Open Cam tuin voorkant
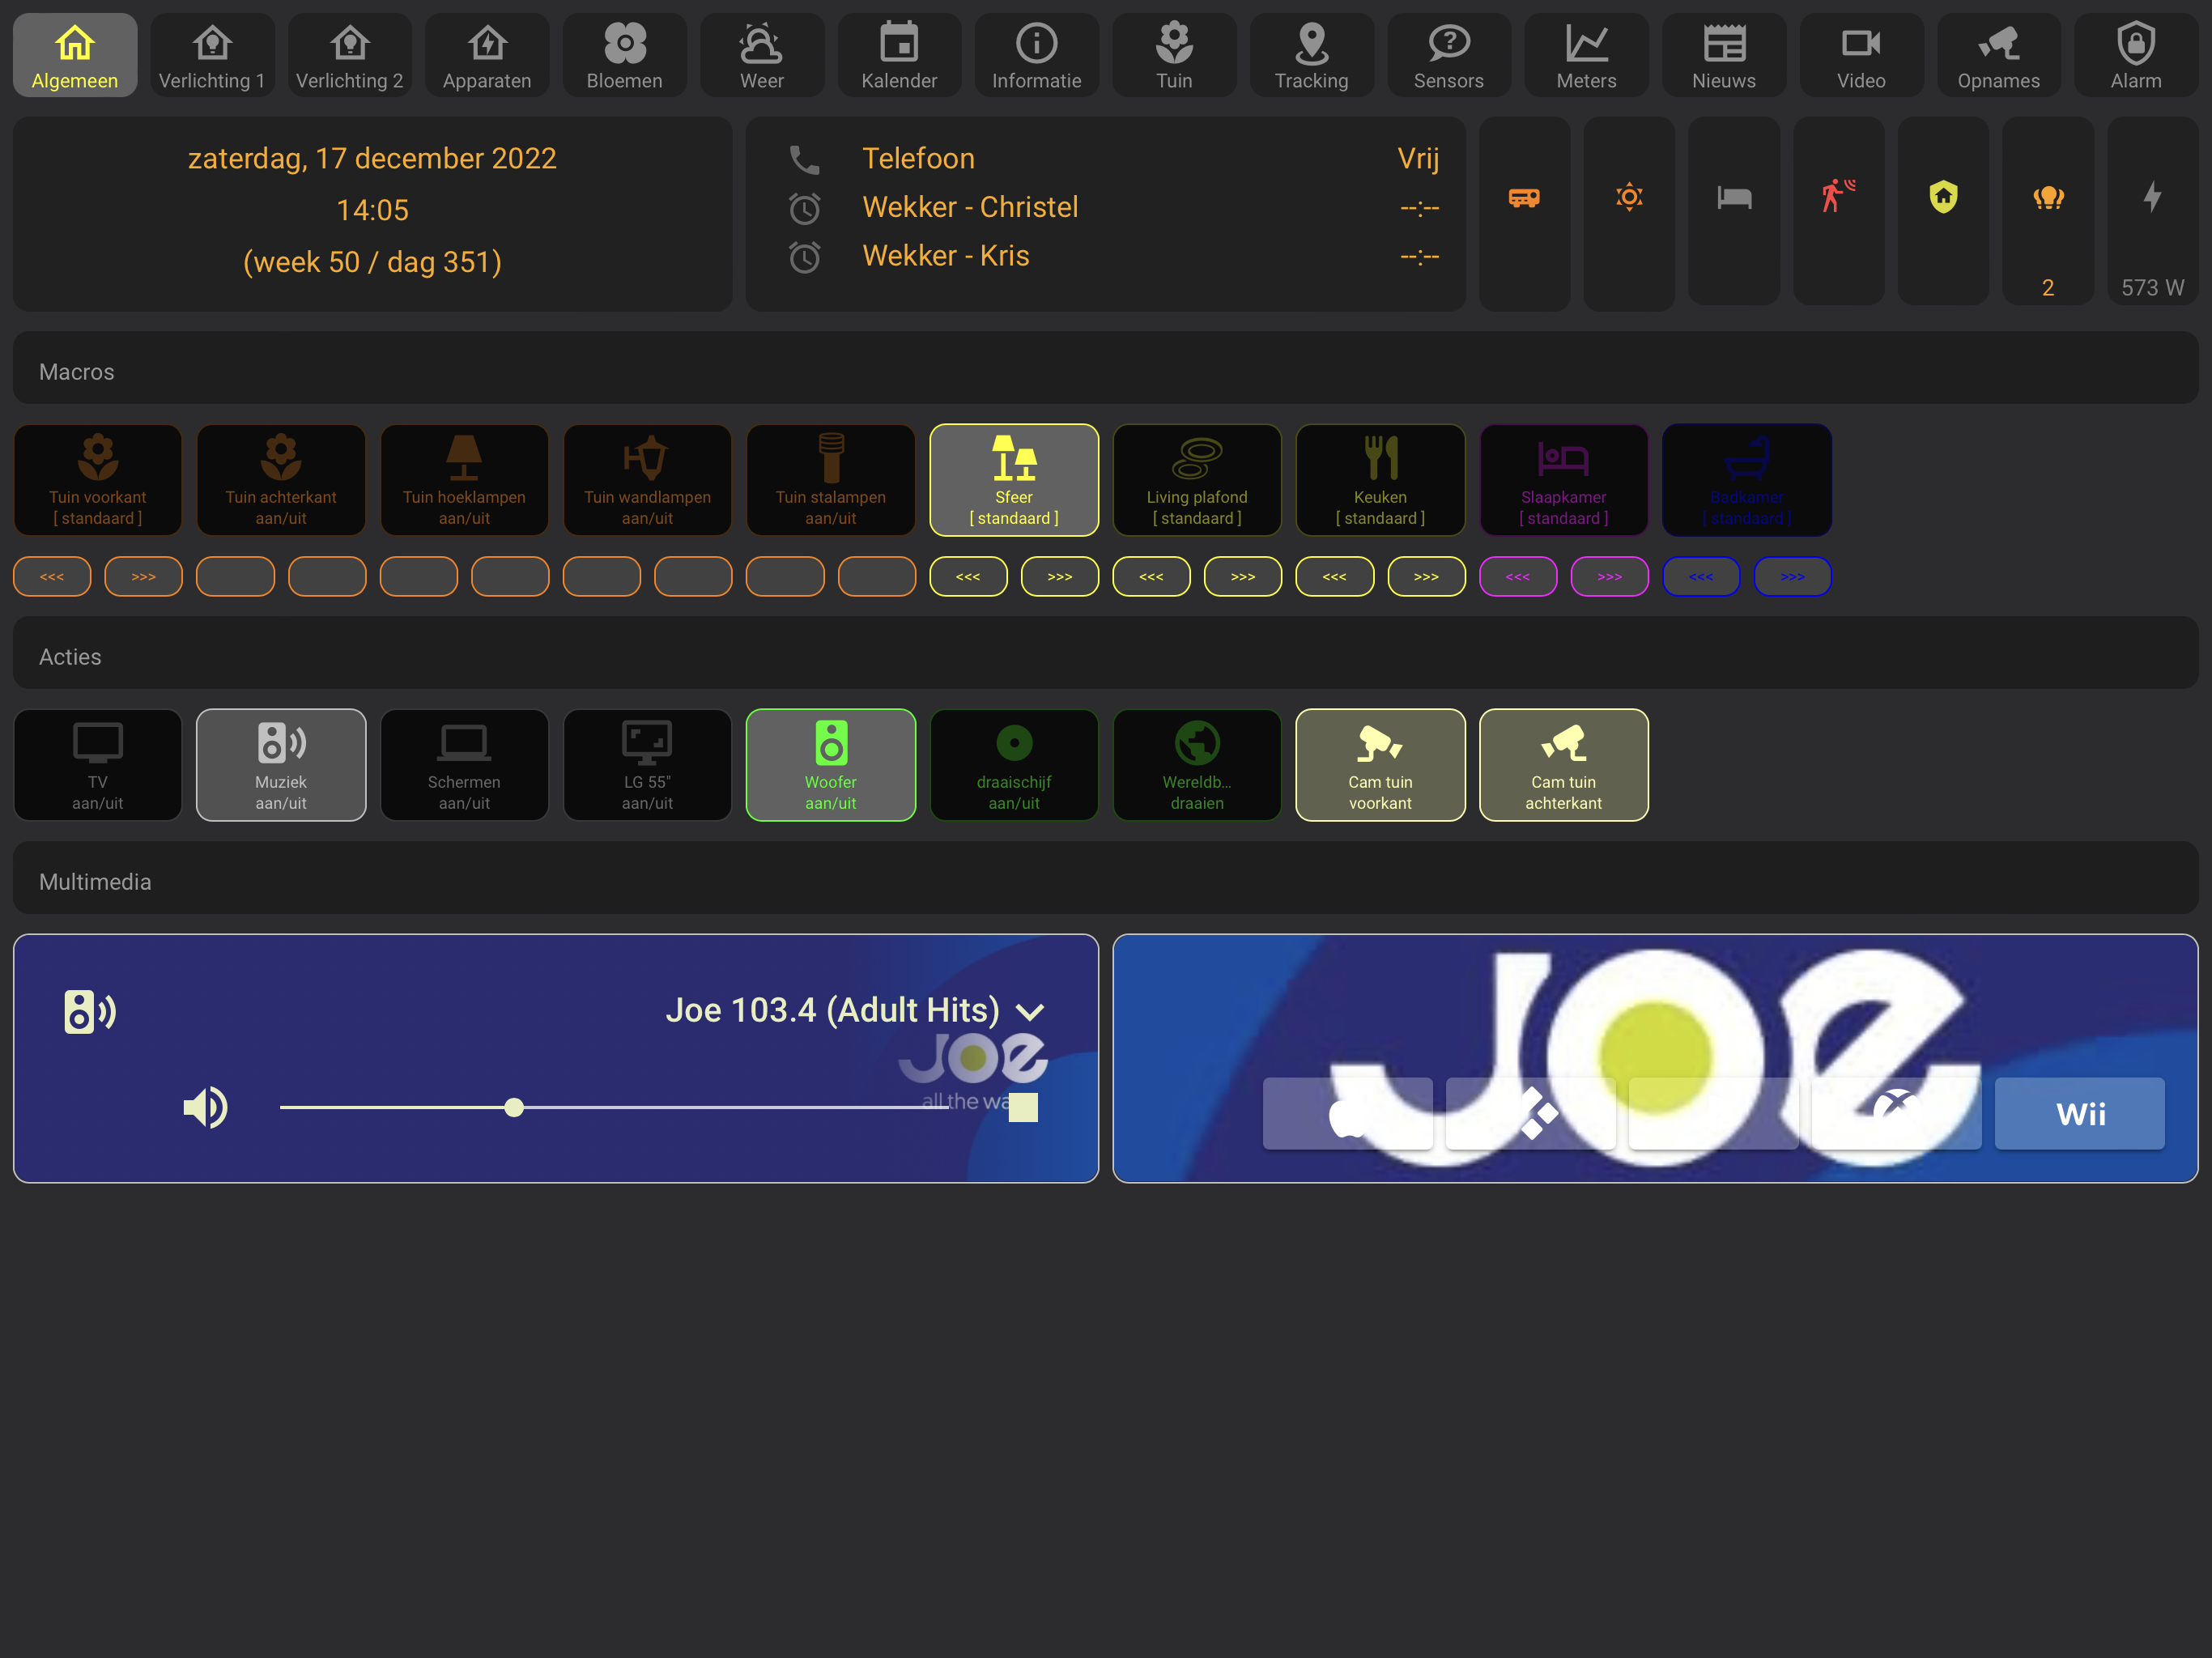Image resolution: width=2212 pixels, height=1658 pixels. pyautogui.click(x=1380, y=765)
